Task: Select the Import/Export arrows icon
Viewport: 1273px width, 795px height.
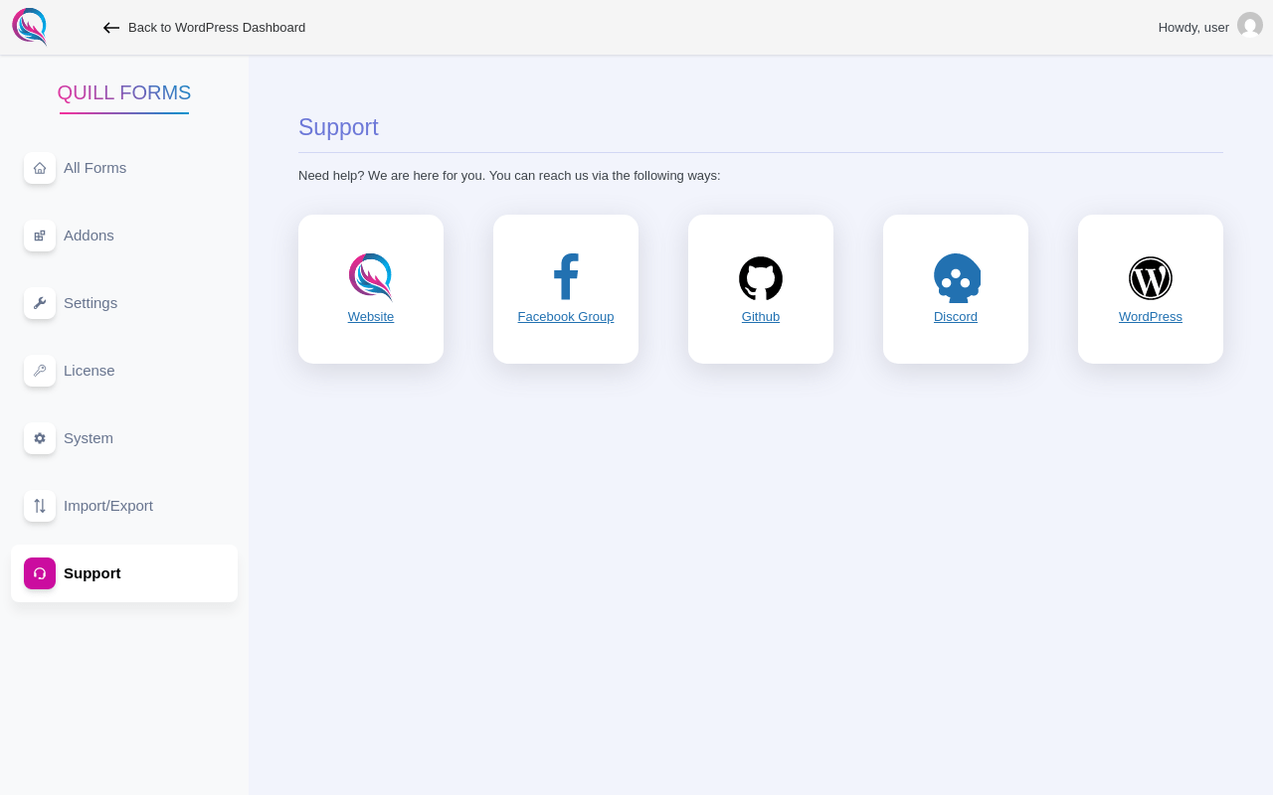Action: (40, 506)
